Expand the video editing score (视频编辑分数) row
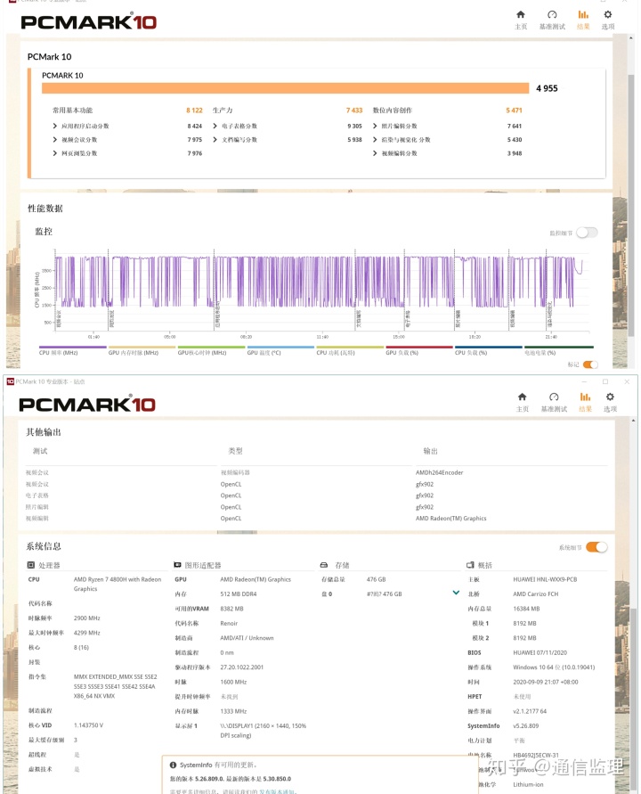 coord(375,153)
